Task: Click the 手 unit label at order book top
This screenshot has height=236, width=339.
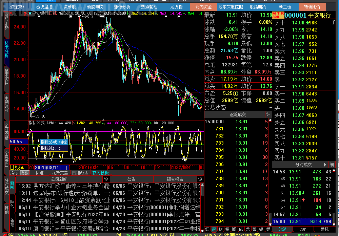Action: point(333,22)
